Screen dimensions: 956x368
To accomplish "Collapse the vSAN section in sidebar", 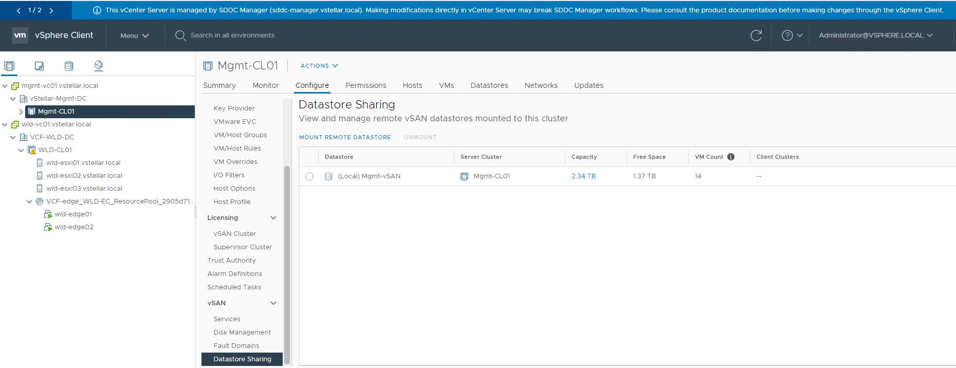I will [x=273, y=303].
